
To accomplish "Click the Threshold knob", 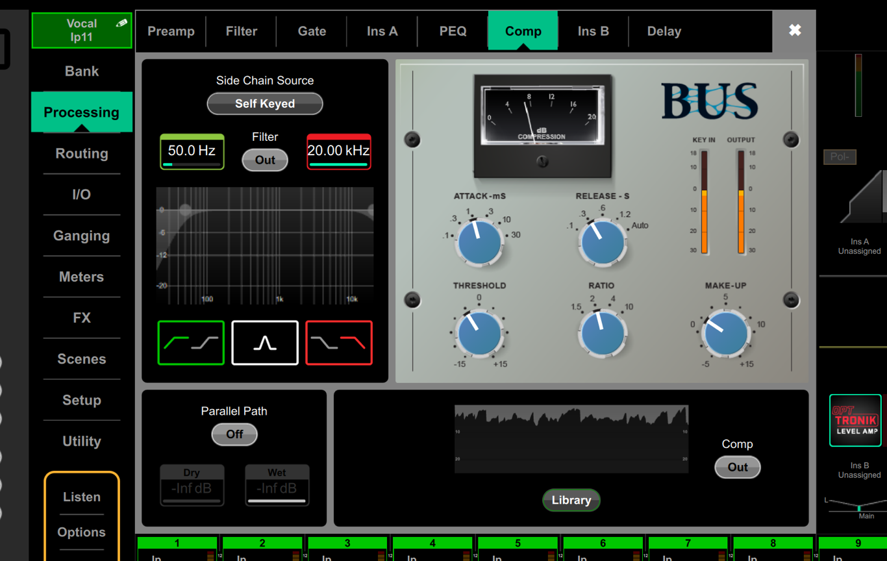I will click(480, 333).
